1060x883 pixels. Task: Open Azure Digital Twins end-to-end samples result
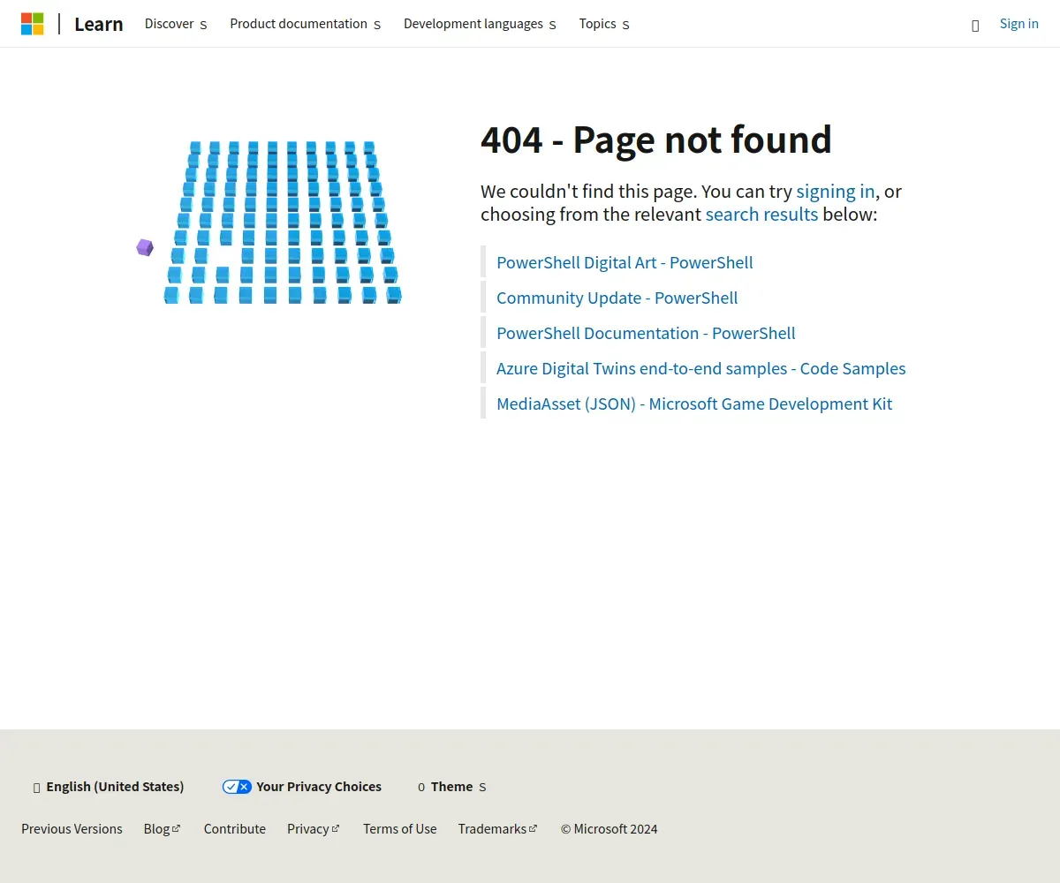click(700, 368)
